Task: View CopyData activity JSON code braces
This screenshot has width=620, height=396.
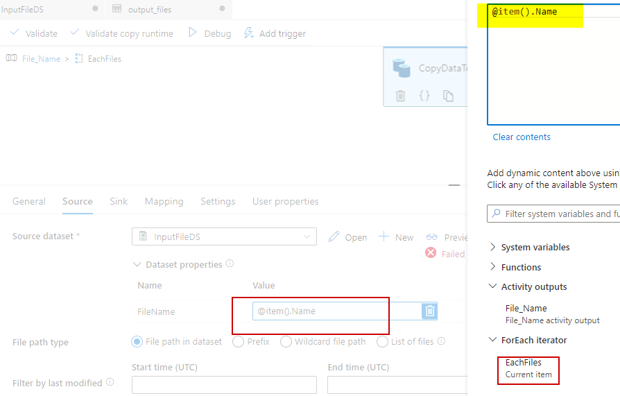Action: [424, 96]
